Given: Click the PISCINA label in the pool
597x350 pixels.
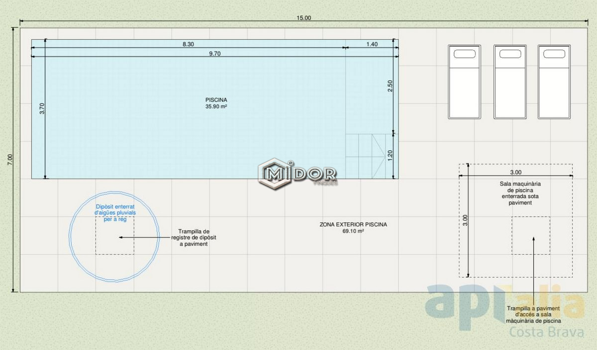Looking at the screenshot, I should 216,100.
